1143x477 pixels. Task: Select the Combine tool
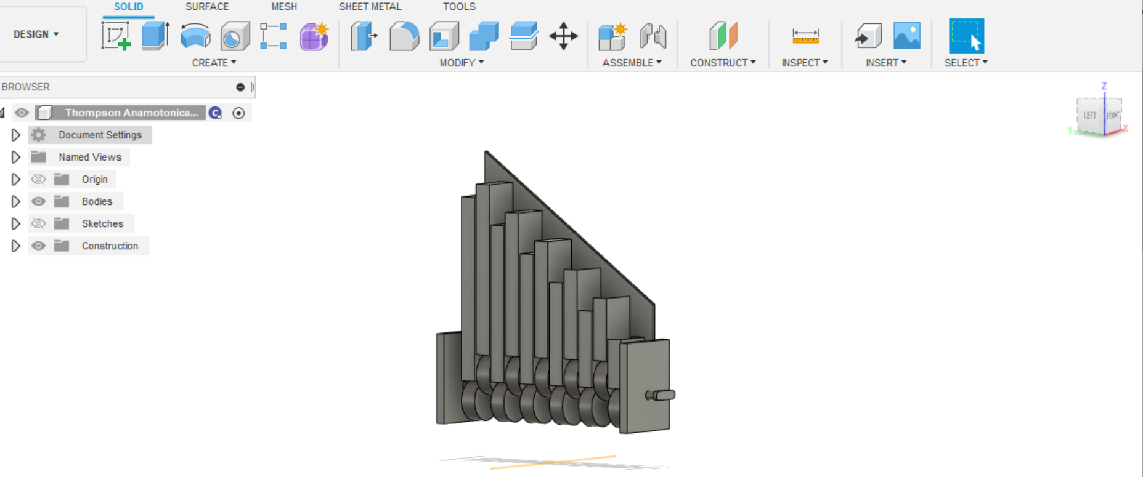pyautogui.click(x=484, y=36)
